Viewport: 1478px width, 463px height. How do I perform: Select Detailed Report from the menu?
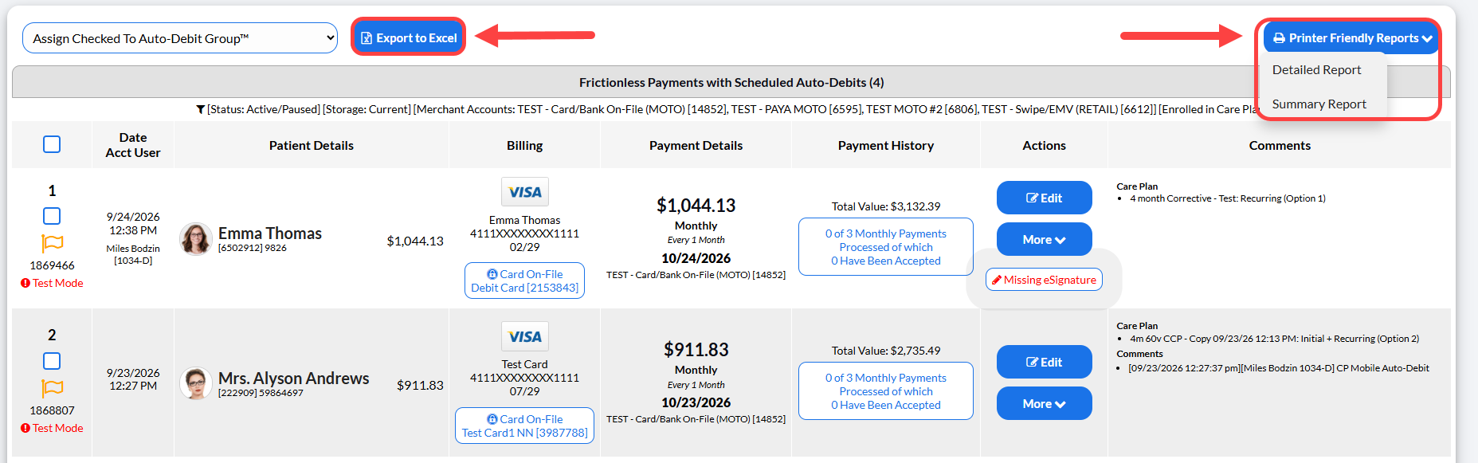point(1316,70)
